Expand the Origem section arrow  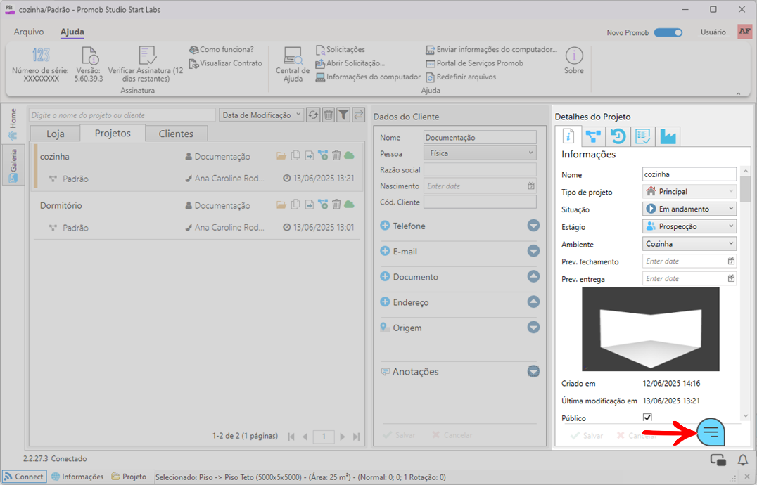(533, 328)
